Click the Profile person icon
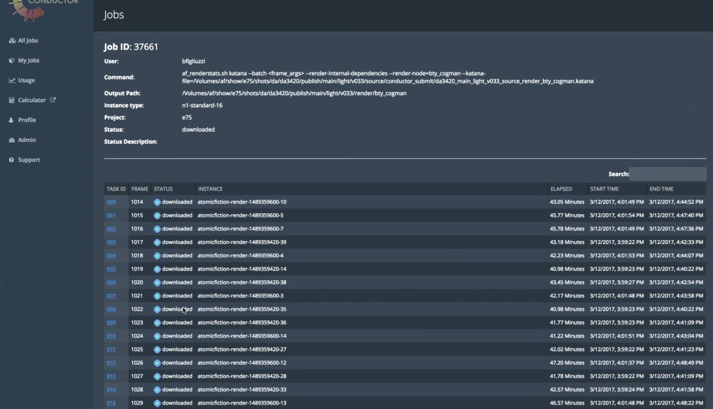Screen dimensions: 713x409 click(11, 120)
